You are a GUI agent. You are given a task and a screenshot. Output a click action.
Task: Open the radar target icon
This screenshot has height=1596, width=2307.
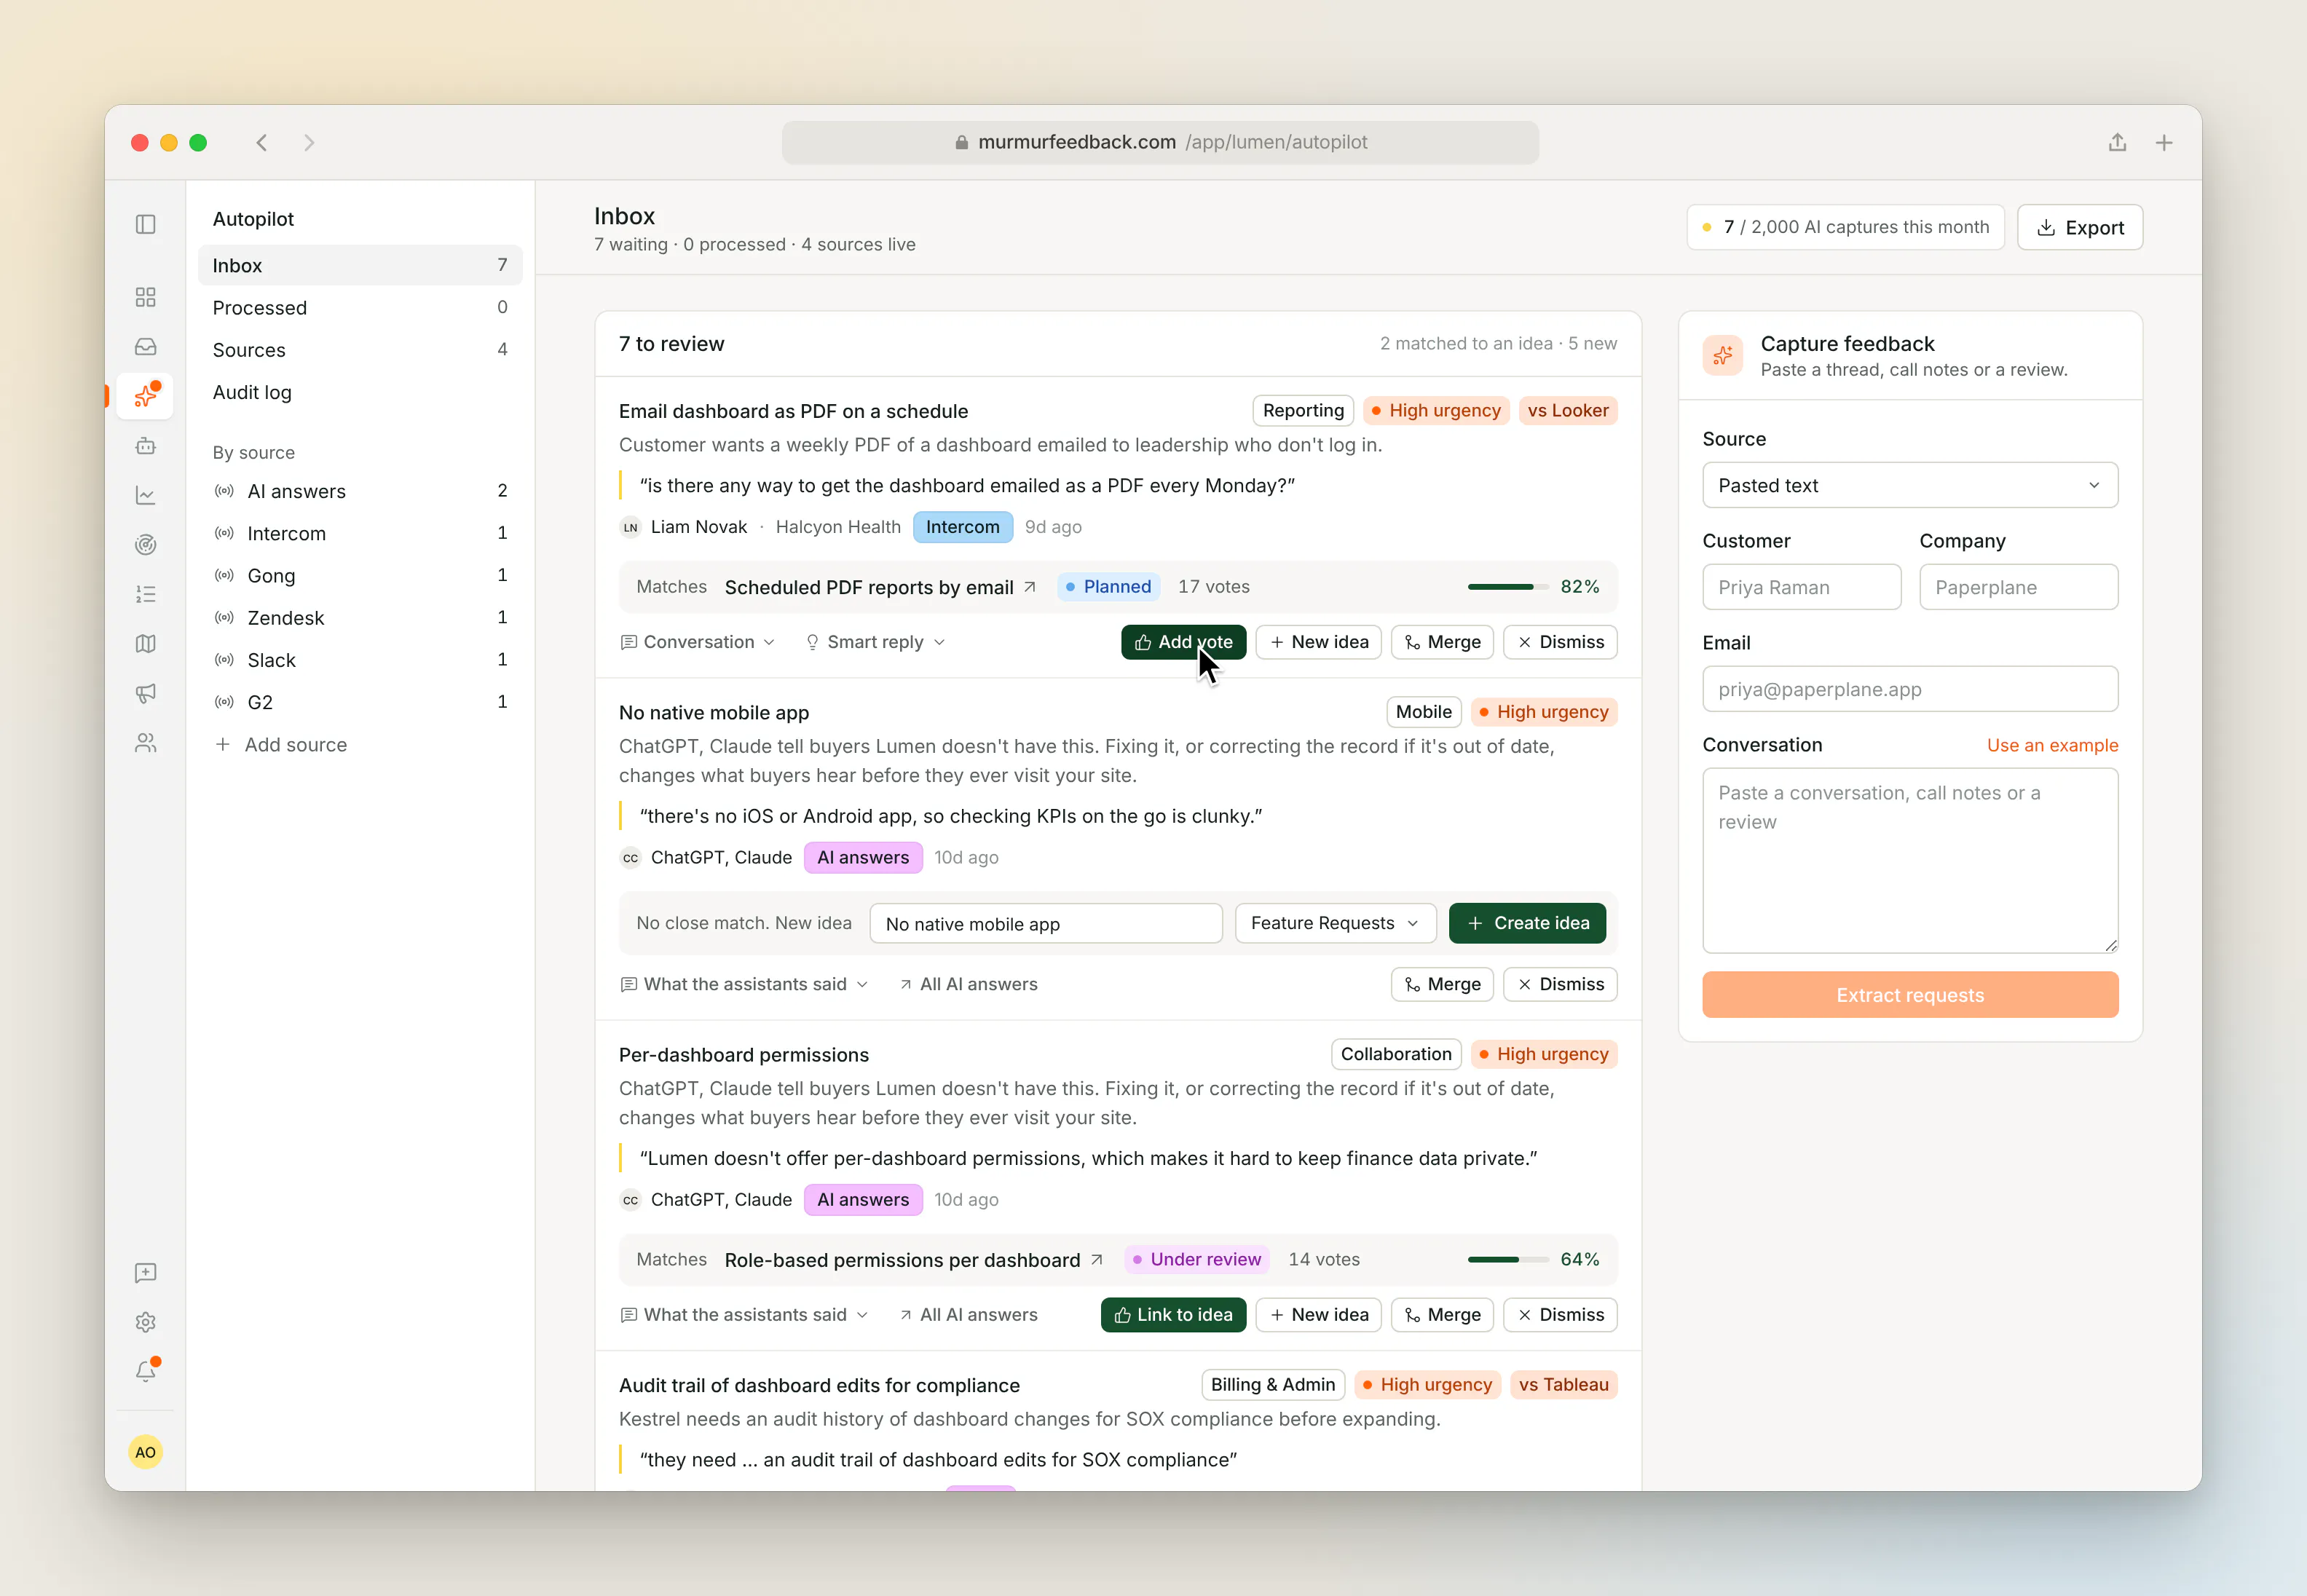tap(145, 545)
